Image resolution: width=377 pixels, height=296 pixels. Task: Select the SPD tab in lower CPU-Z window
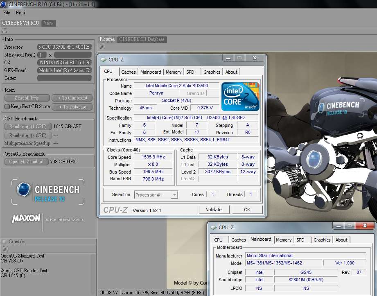[x=300, y=240]
